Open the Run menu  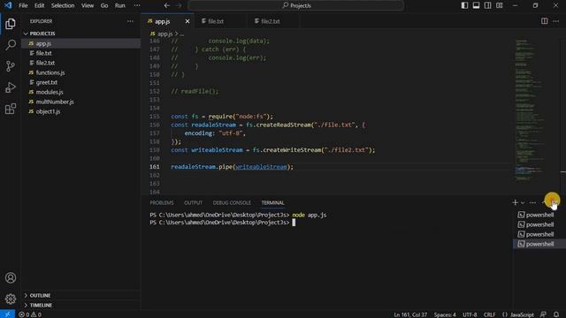pyautogui.click(x=120, y=5)
